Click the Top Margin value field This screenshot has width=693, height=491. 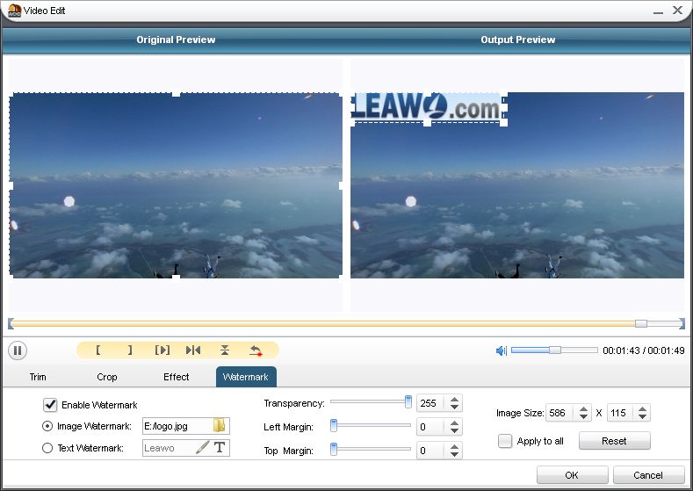click(432, 451)
